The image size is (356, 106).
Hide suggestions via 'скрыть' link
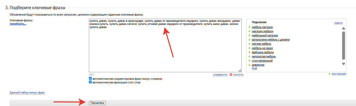point(338,23)
